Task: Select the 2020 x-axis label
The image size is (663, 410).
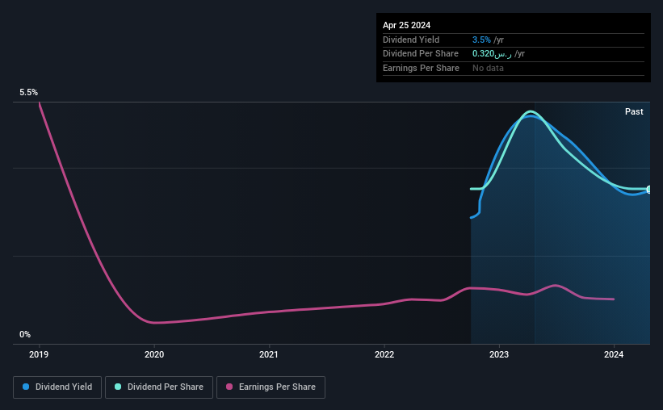Action: 154,354
